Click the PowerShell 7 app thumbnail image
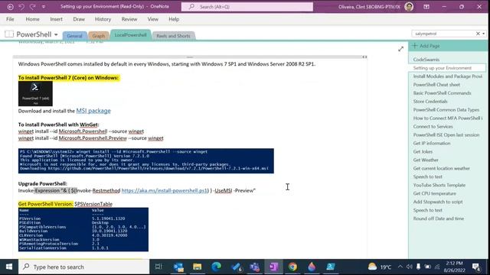The height and width of the screenshot is (275, 490). point(35,93)
